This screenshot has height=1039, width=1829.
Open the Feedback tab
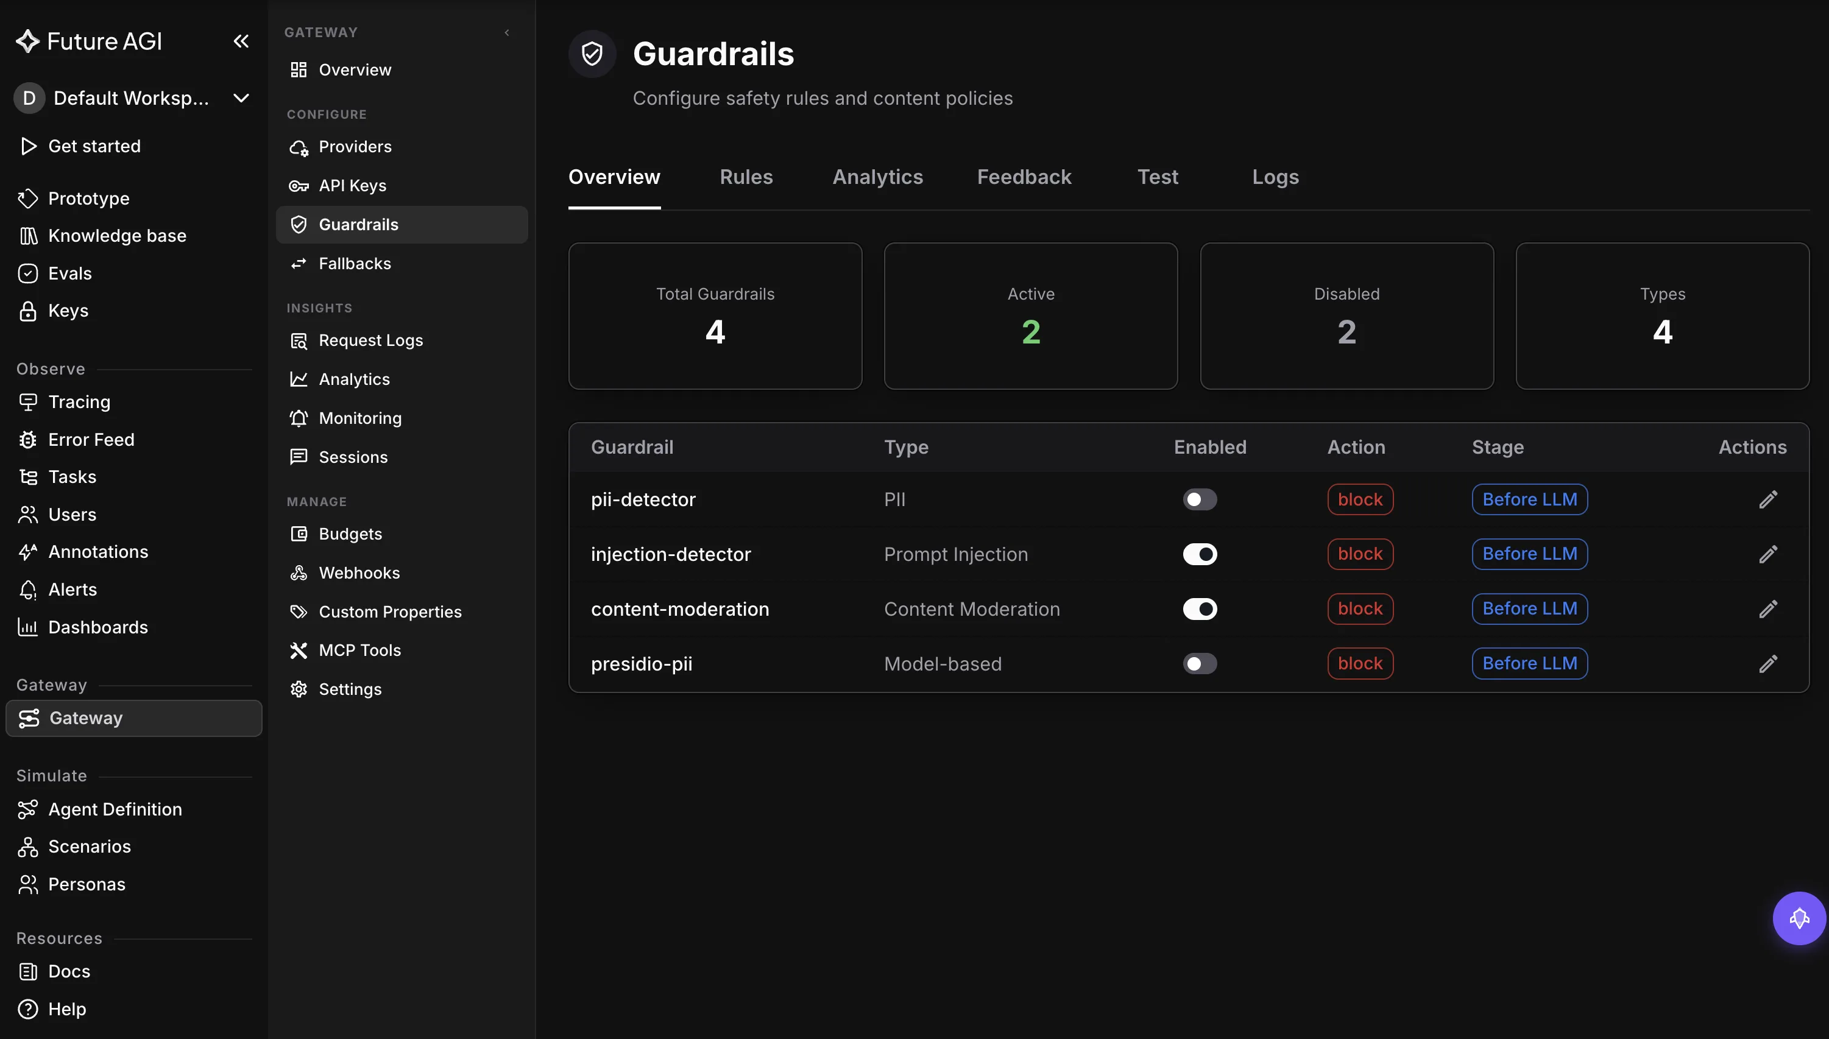click(1024, 177)
